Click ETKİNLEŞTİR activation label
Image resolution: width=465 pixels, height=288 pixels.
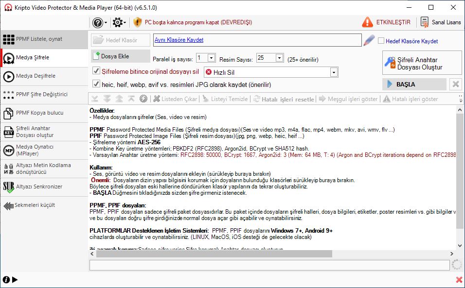point(393,22)
